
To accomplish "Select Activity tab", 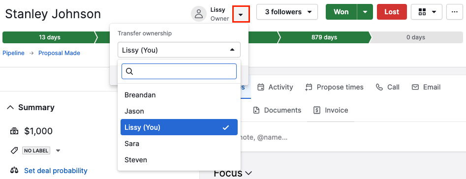I will 275,87.
